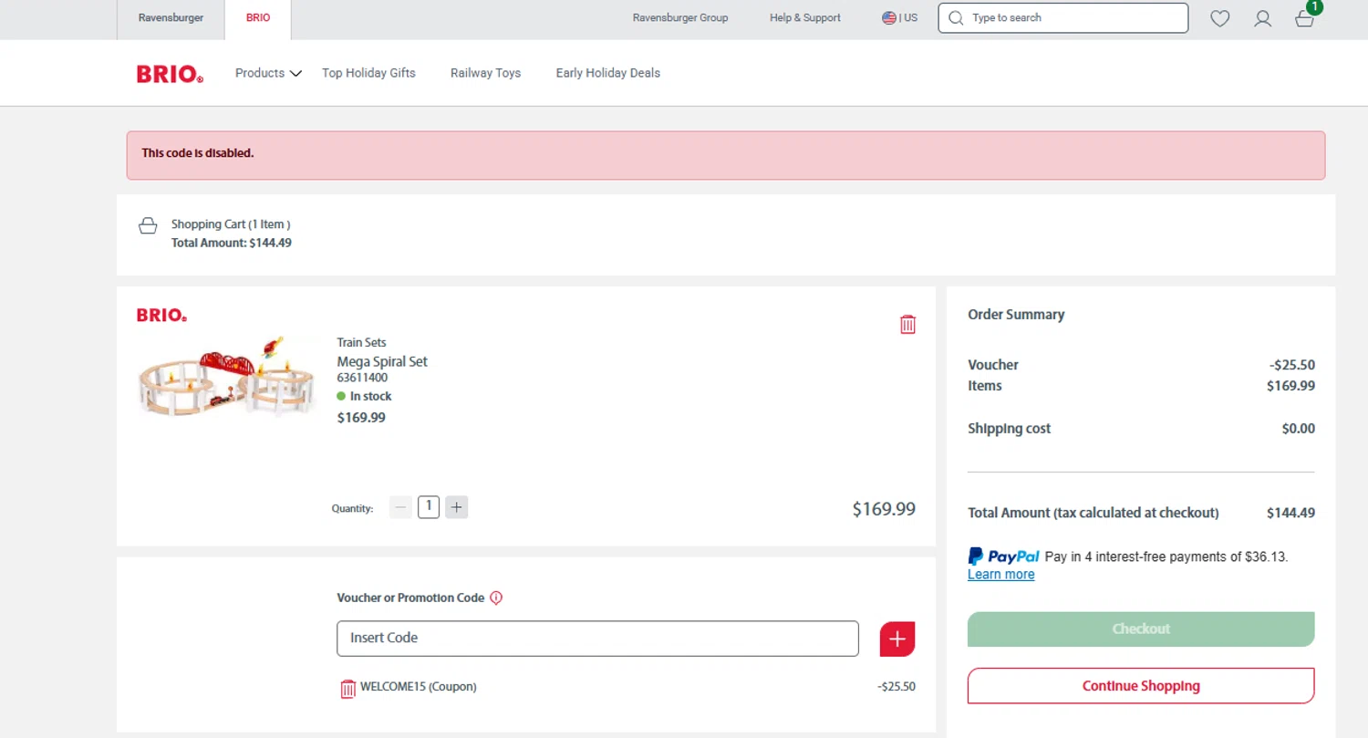Click WELCOME15 (Coupon) label
Viewport: 1368px width, 738px height.
click(419, 687)
